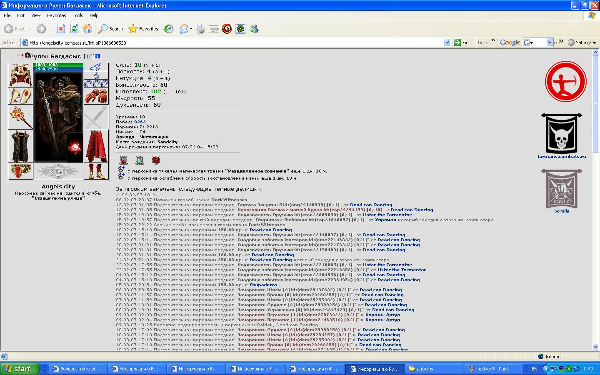Click the red shield badge icon

[124, 160]
